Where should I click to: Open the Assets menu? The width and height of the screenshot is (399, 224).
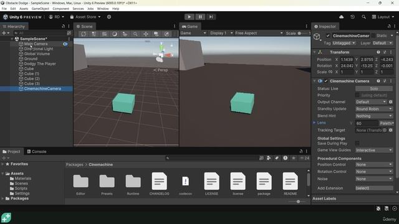tap(24, 9)
